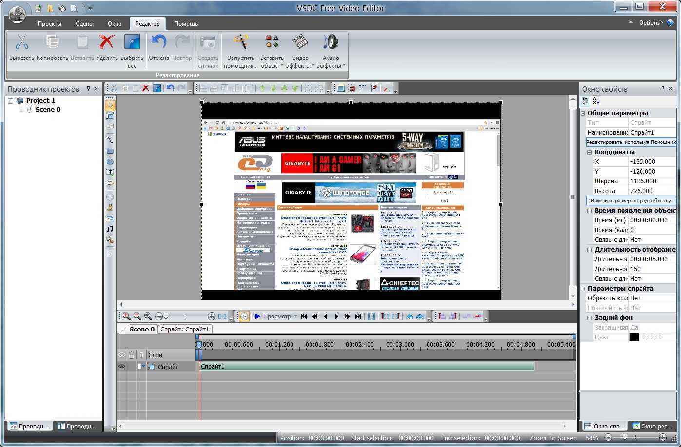Screen dimensions: 681x447
Task: Click the status bar zoom slider handle
Action: [x=625, y=438]
